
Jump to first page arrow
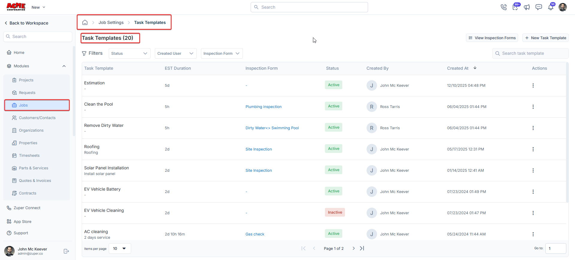[303, 248]
